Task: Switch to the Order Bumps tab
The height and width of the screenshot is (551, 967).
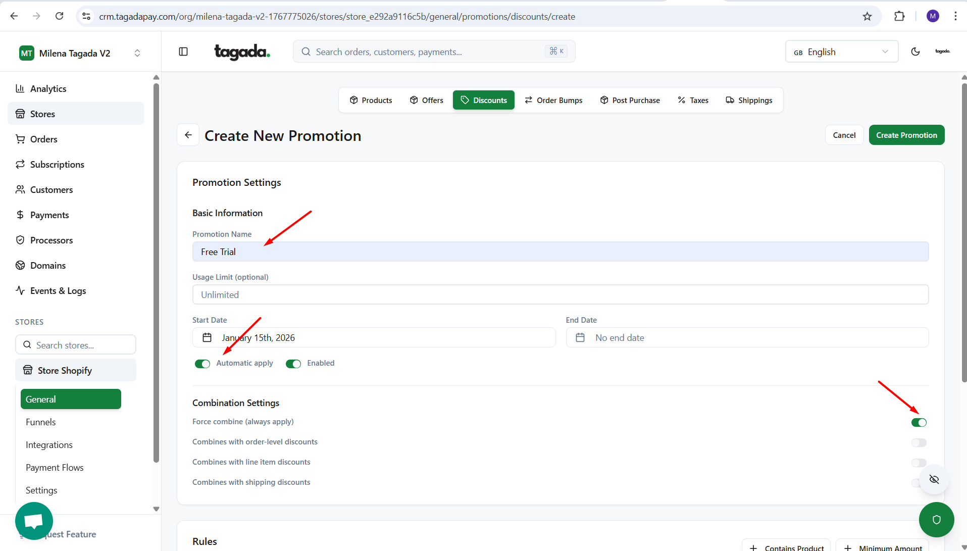Action: (x=553, y=100)
